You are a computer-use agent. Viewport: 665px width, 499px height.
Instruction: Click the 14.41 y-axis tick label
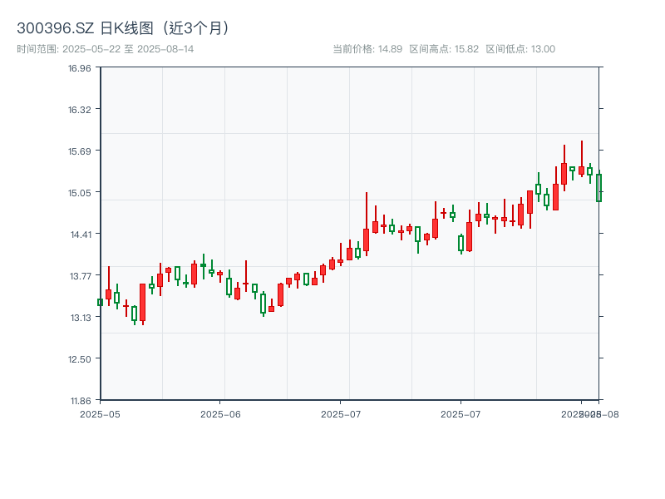pos(79,235)
